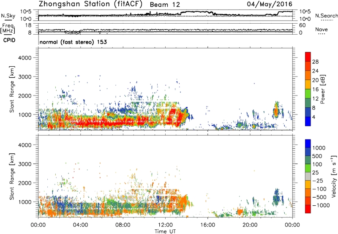The image size is (338, 234).
Task: Click the 4000 tick in the power panel
Action: coord(25,58)
